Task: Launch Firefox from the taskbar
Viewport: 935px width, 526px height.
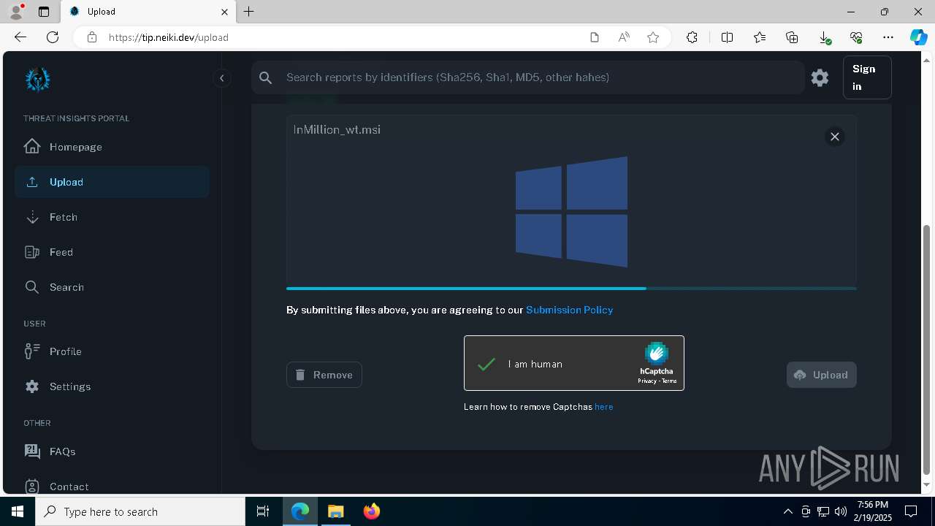Action: 371,511
